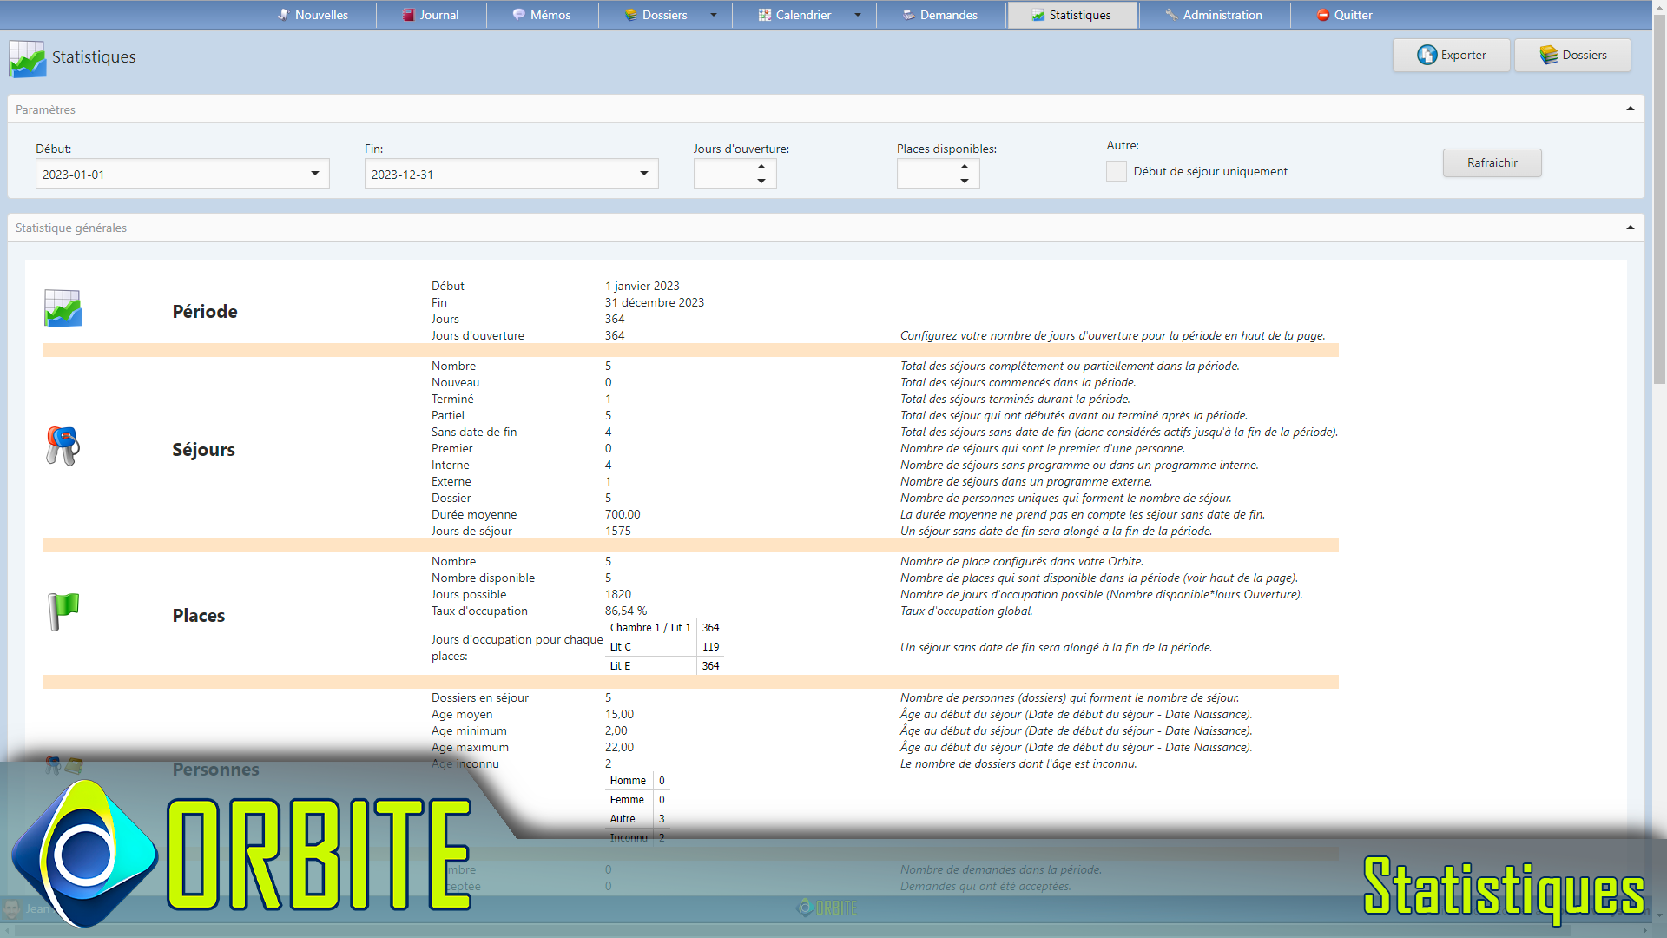Click the Chambre 1 / Lit 1 row
Viewport: 1667px width, 938px height.
[664, 628]
